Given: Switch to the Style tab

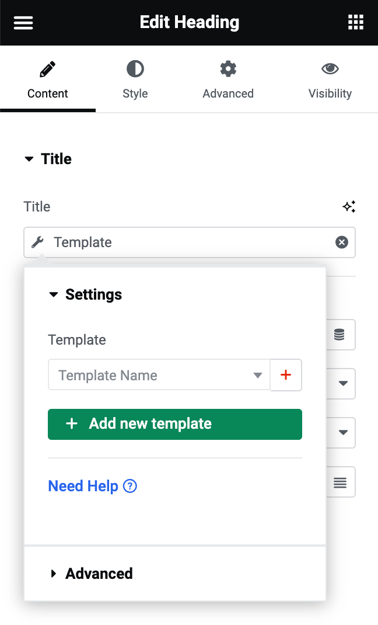Looking at the screenshot, I should pos(135,81).
